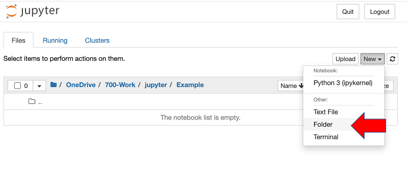407x169 pixels.
Task: Click the sort arrow next to Name
Action: pyautogui.click(x=301, y=86)
